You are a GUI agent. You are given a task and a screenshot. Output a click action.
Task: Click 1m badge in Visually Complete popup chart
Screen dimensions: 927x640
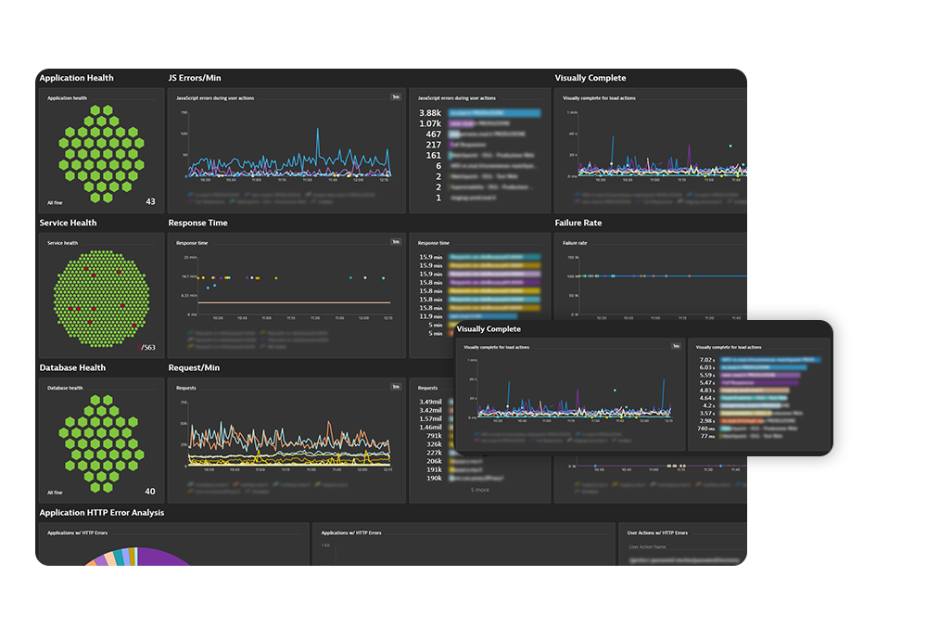[676, 347]
